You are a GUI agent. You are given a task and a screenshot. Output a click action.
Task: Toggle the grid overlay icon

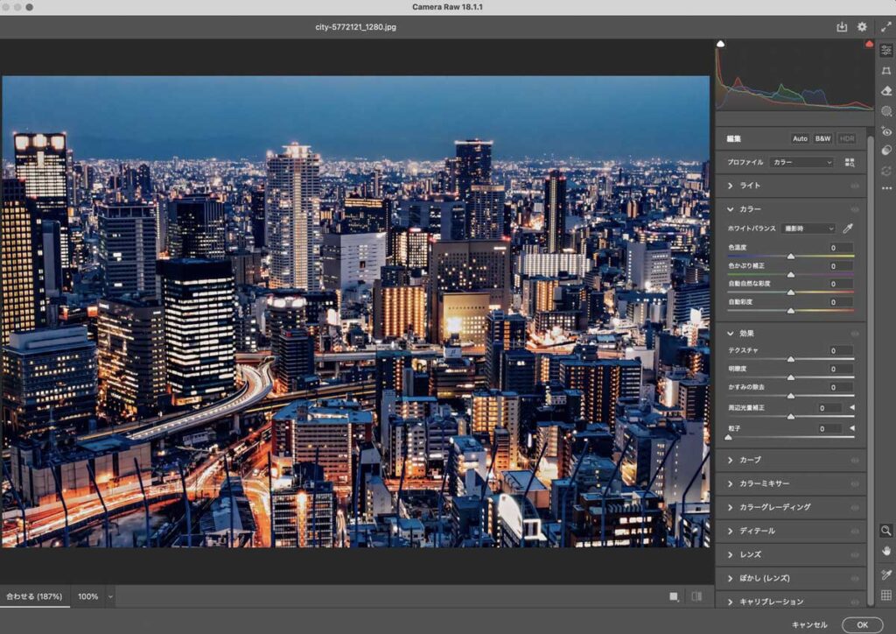click(x=885, y=592)
